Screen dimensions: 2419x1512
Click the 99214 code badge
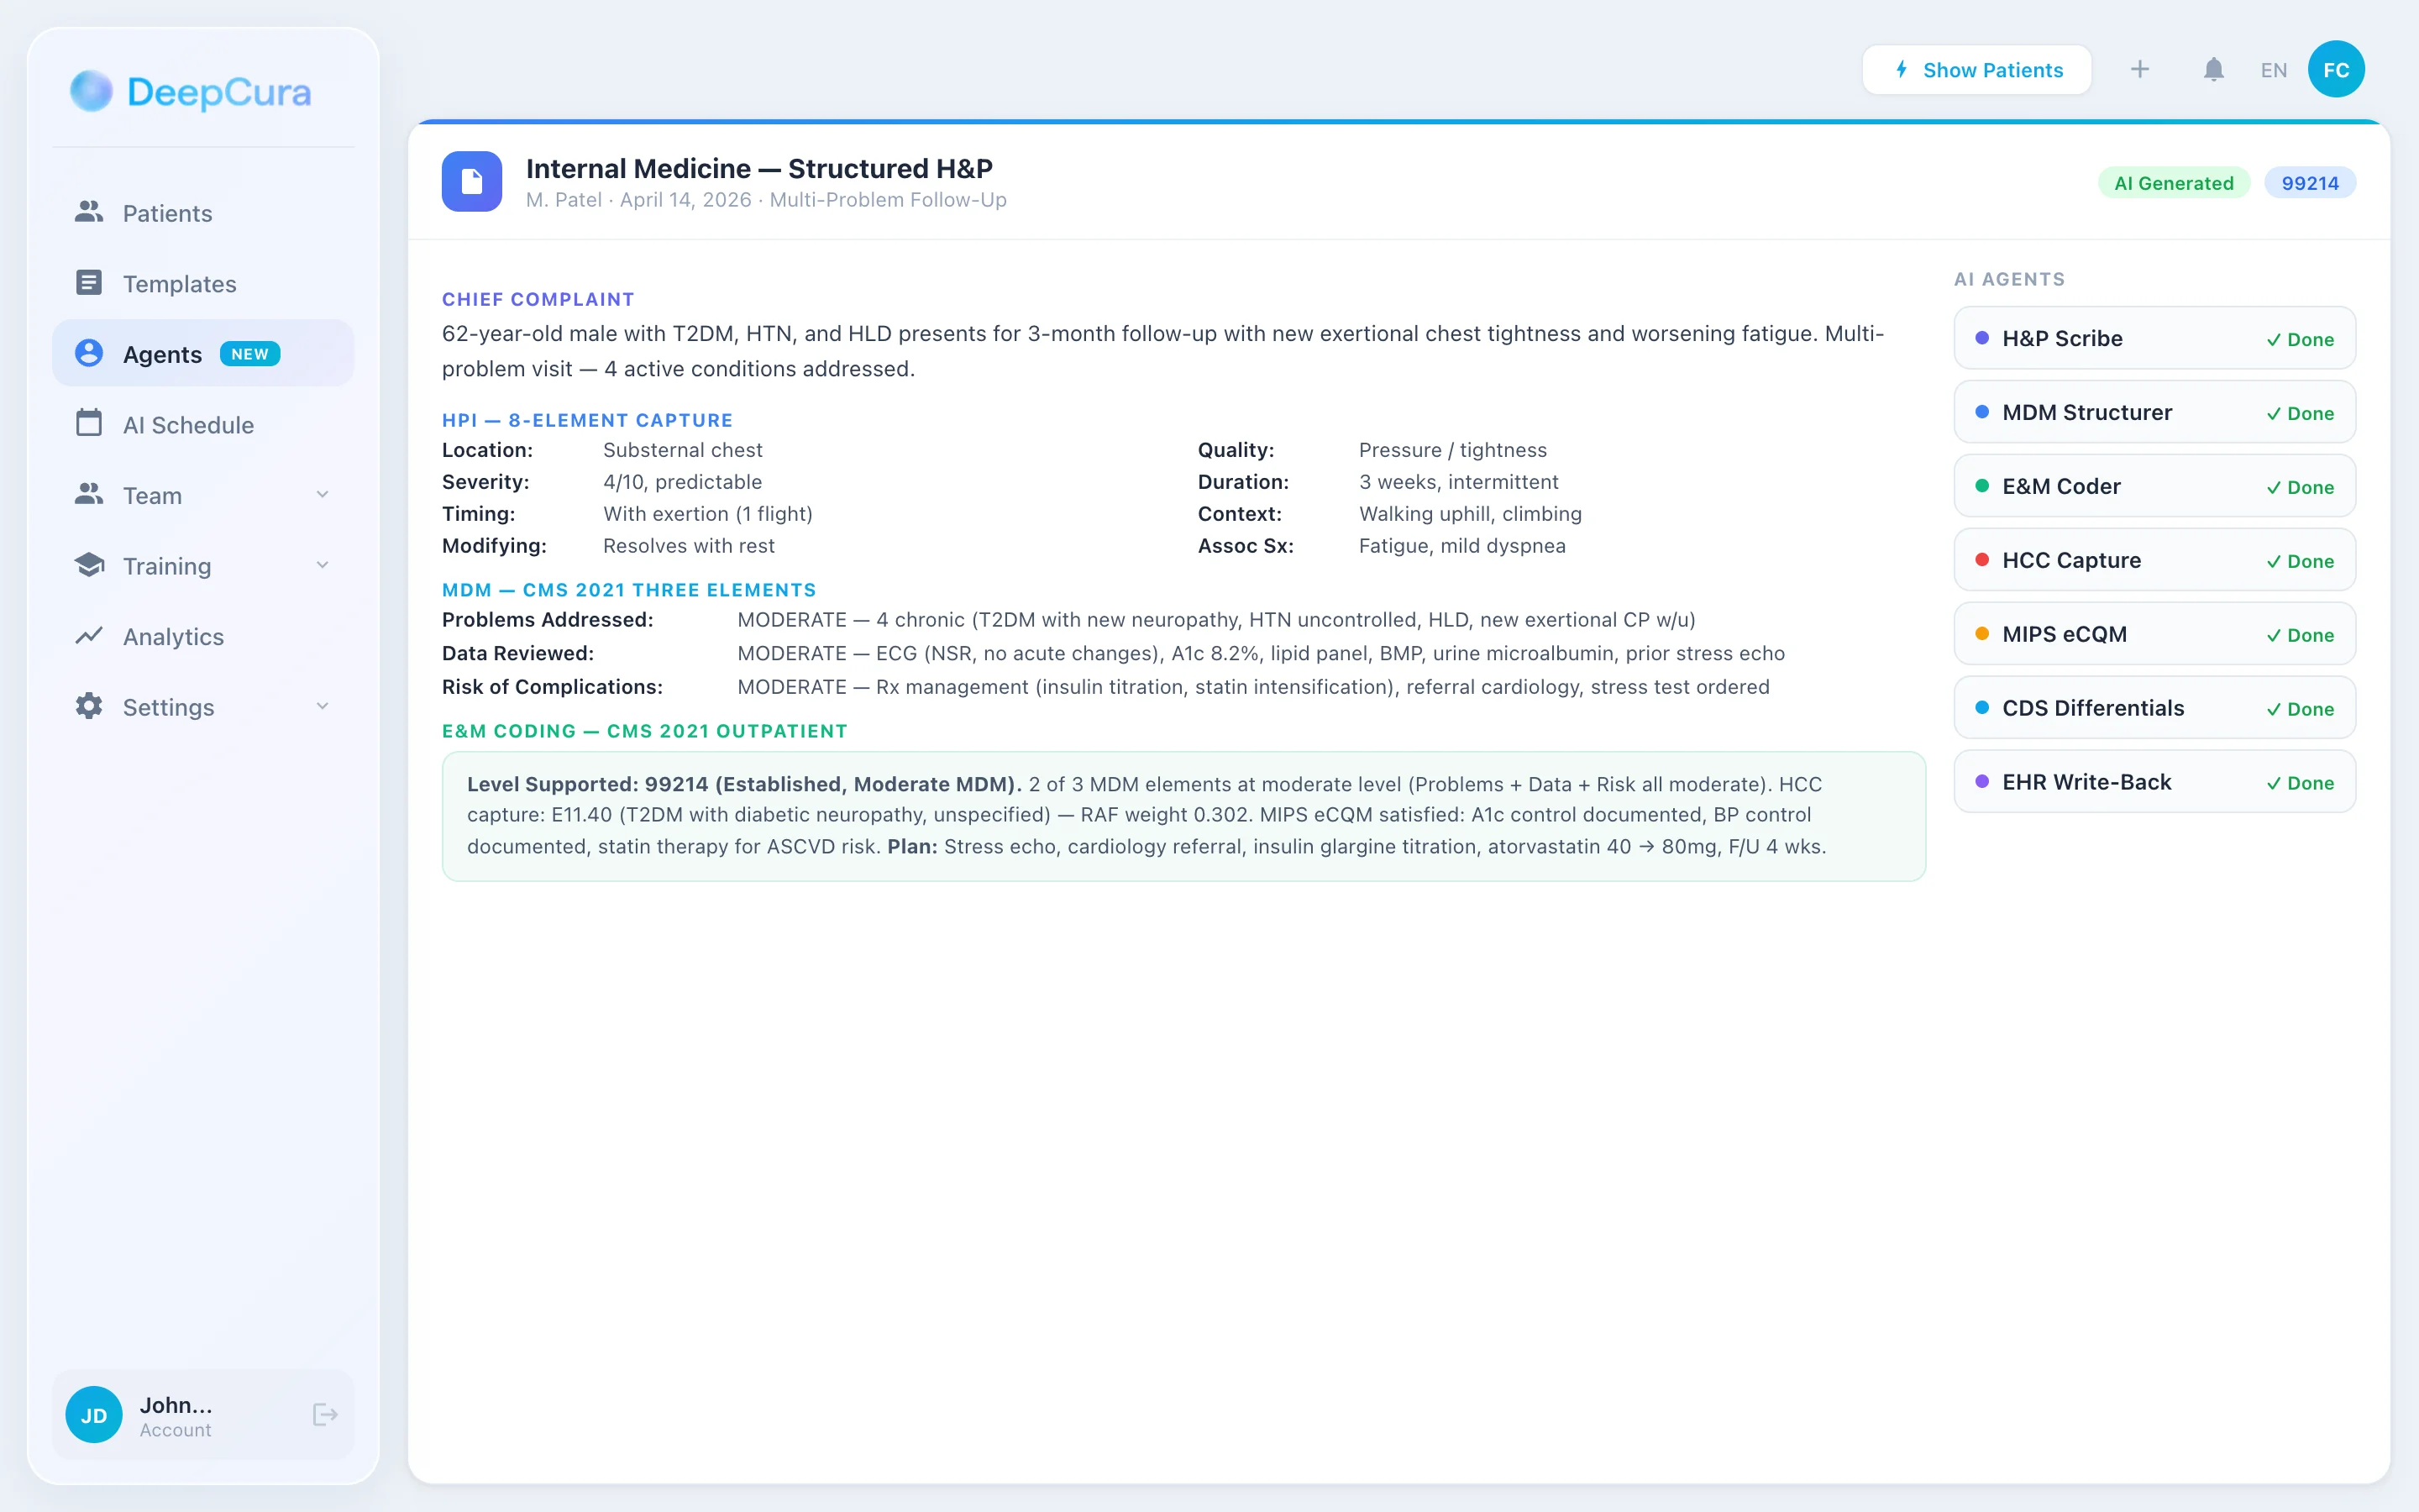point(2309,183)
